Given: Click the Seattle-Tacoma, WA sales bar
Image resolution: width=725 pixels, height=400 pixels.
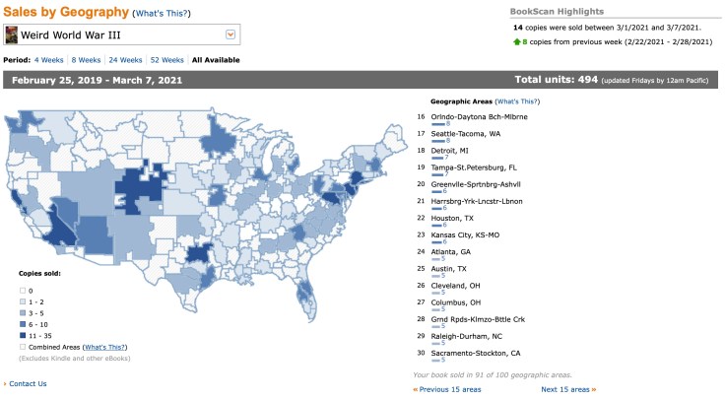Looking at the screenshot, I should click(440, 141).
